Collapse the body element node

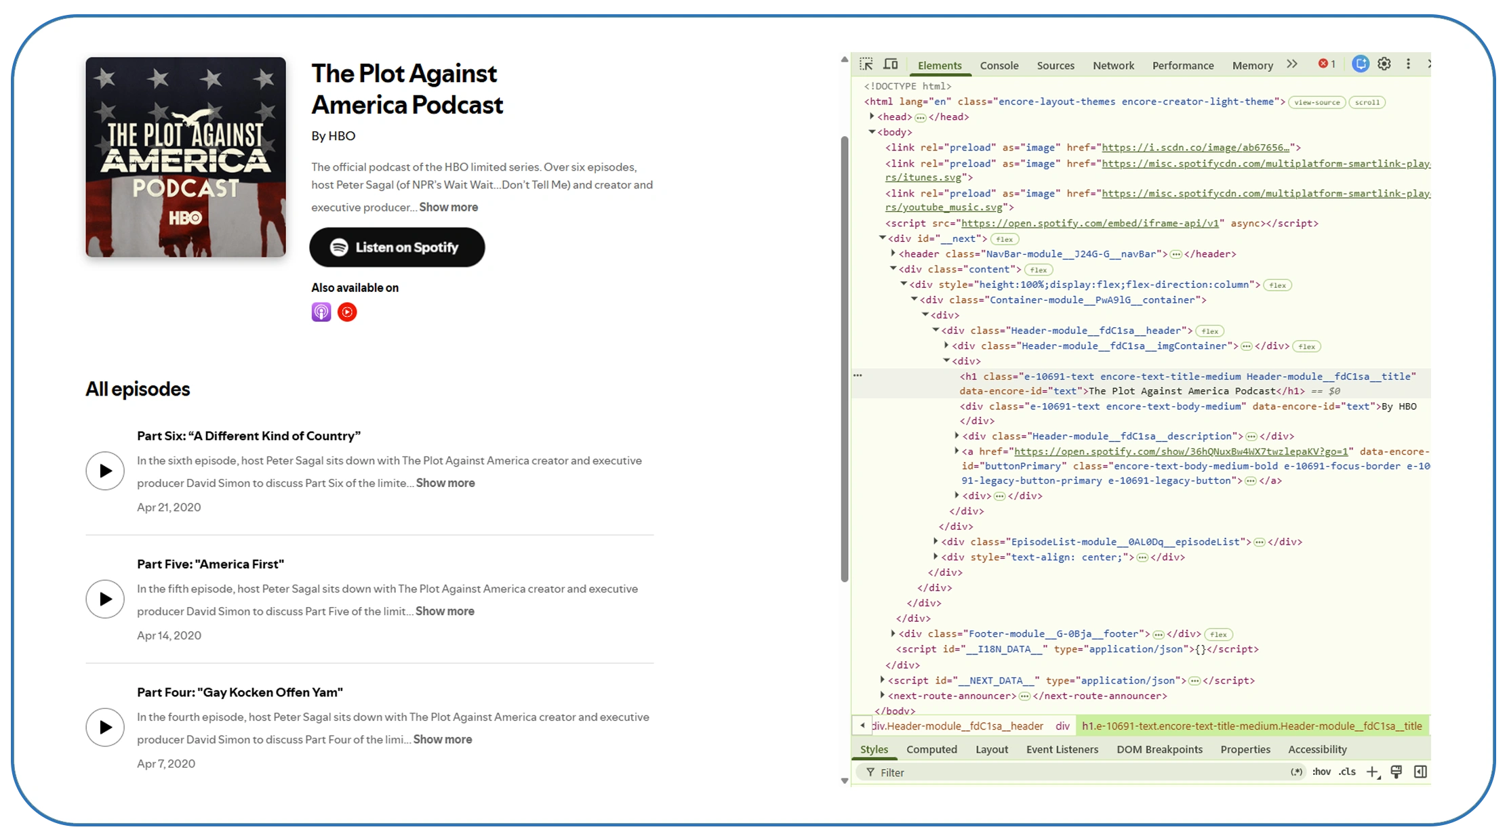pyautogui.click(x=872, y=132)
